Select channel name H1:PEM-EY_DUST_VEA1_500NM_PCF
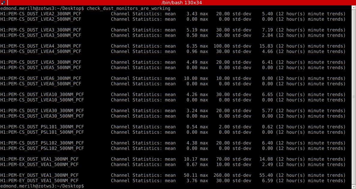The width and height of the screenshot is (356, 189). (39, 181)
